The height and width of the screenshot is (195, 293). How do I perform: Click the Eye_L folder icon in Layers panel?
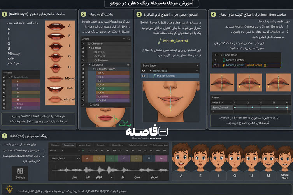(x=96, y=52)
